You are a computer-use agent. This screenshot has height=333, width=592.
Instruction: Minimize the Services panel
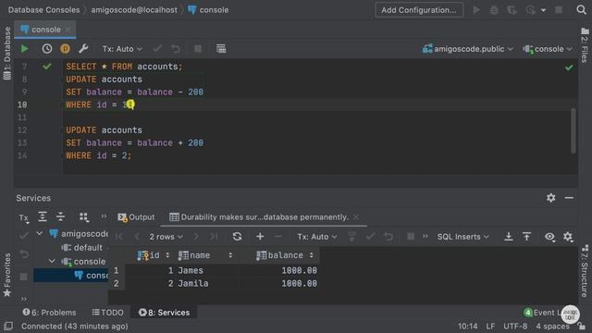[x=569, y=198]
